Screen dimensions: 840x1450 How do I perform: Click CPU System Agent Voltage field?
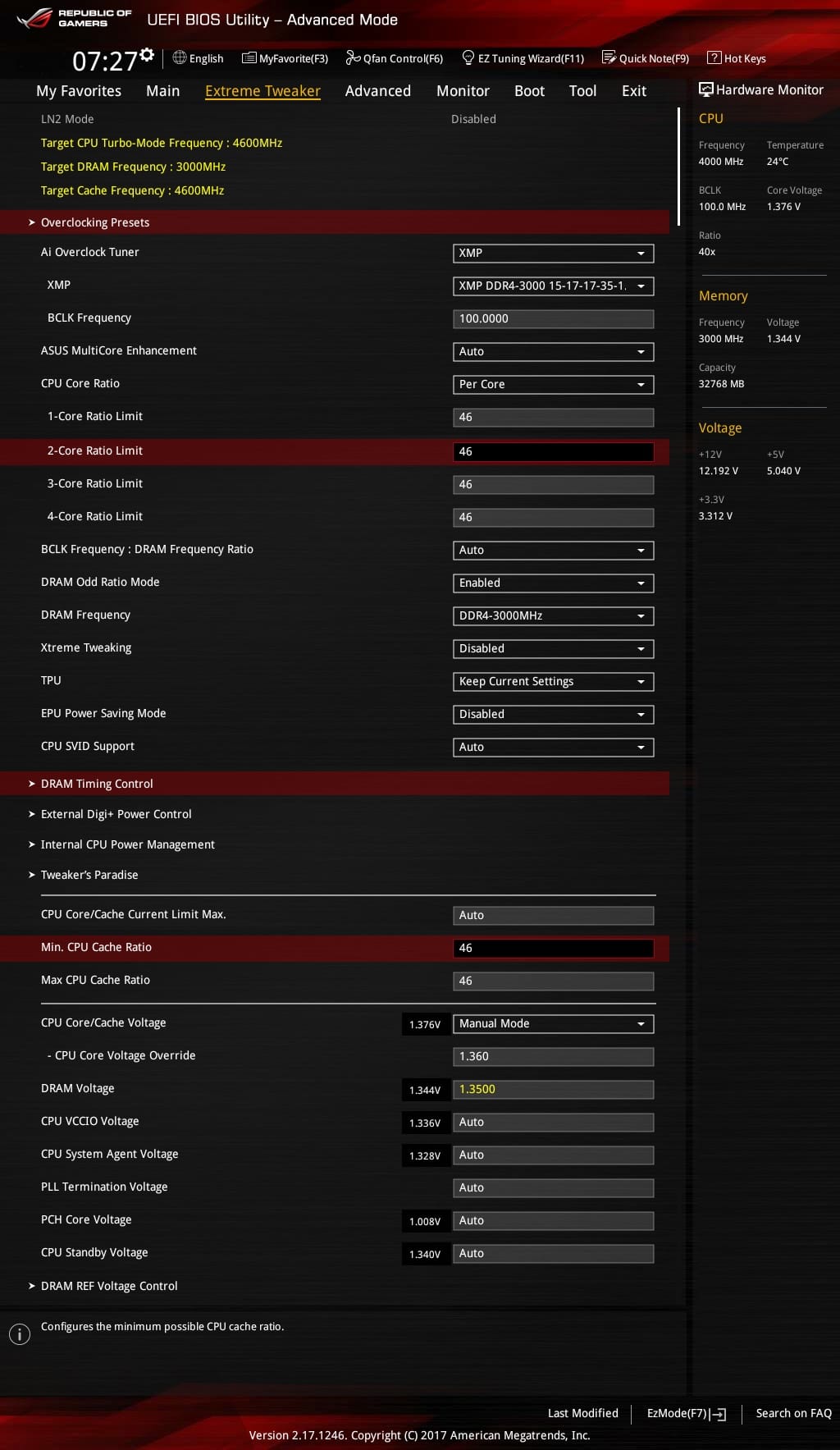pos(554,1155)
